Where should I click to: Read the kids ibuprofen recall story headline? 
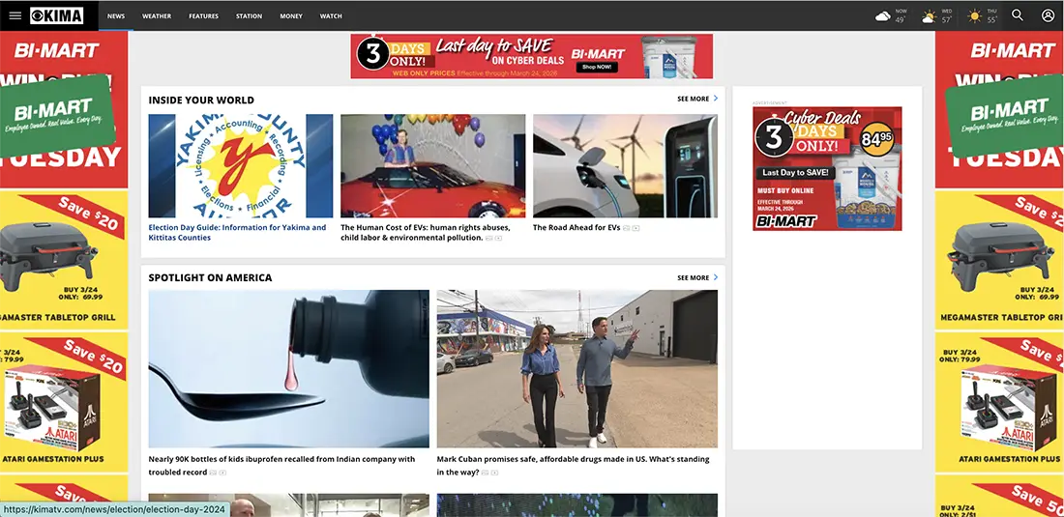coord(281,466)
